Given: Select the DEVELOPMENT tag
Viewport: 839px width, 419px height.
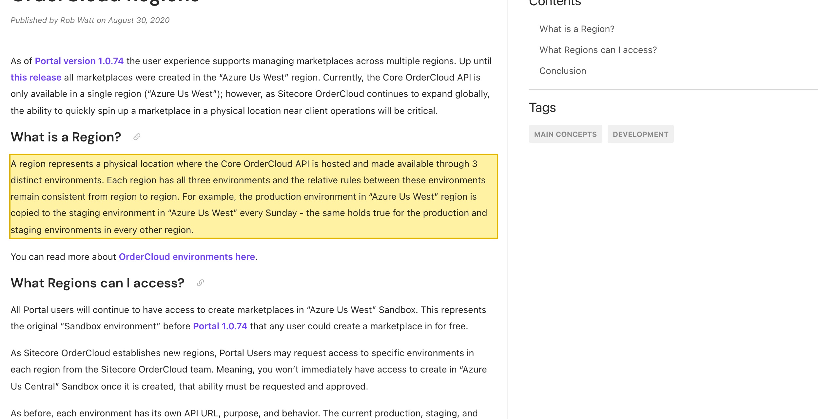Looking at the screenshot, I should (640, 134).
